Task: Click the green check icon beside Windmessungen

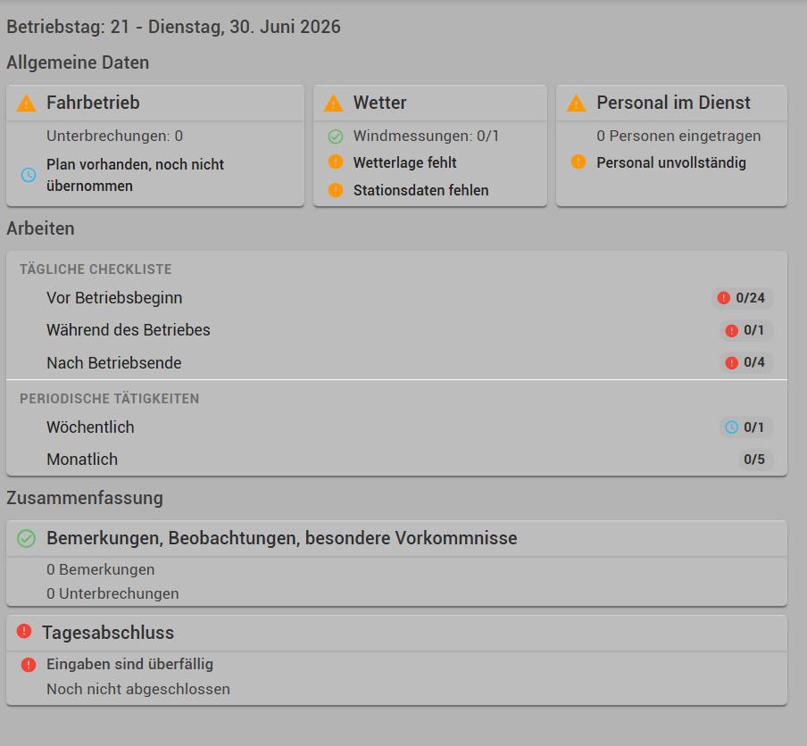Action: [x=336, y=137]
